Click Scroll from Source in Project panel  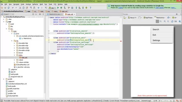pyautogui.click(x=33, y=14)
